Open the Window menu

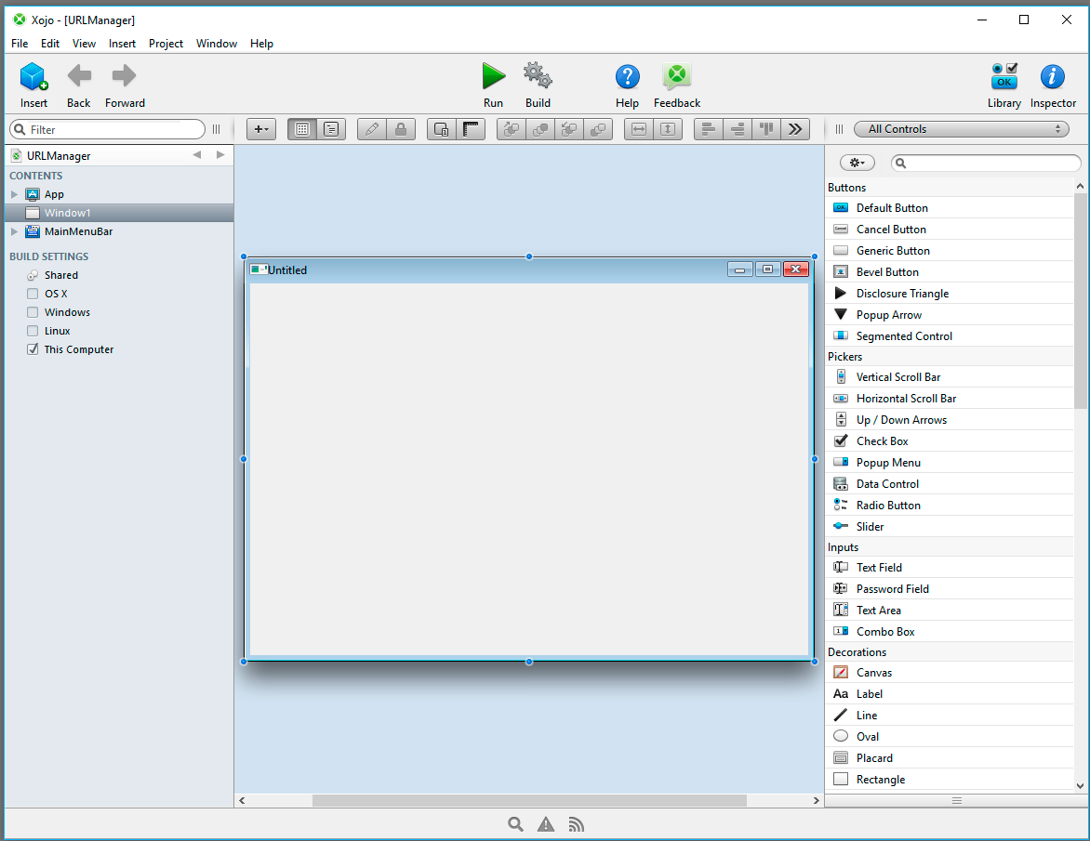coord(216,43)
